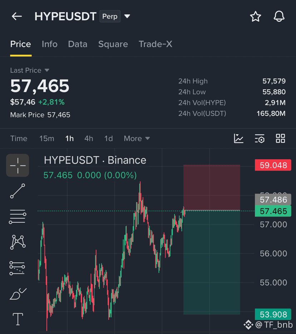Click the green 57.465 current price label
Viewport: 296px width, 334px height.
(x=273, y=211)
